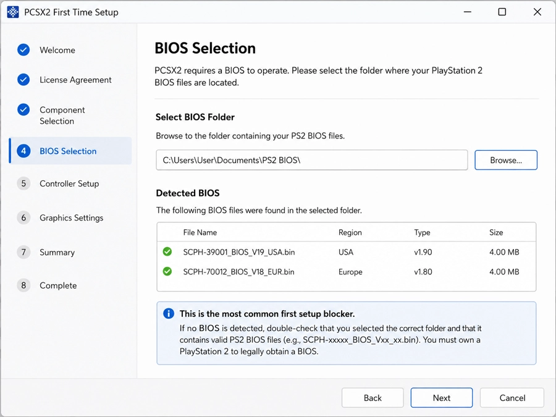The image size is (556, 417).
Task: Click the Detected BIOS heading
Action: click(x=188, y=193)
